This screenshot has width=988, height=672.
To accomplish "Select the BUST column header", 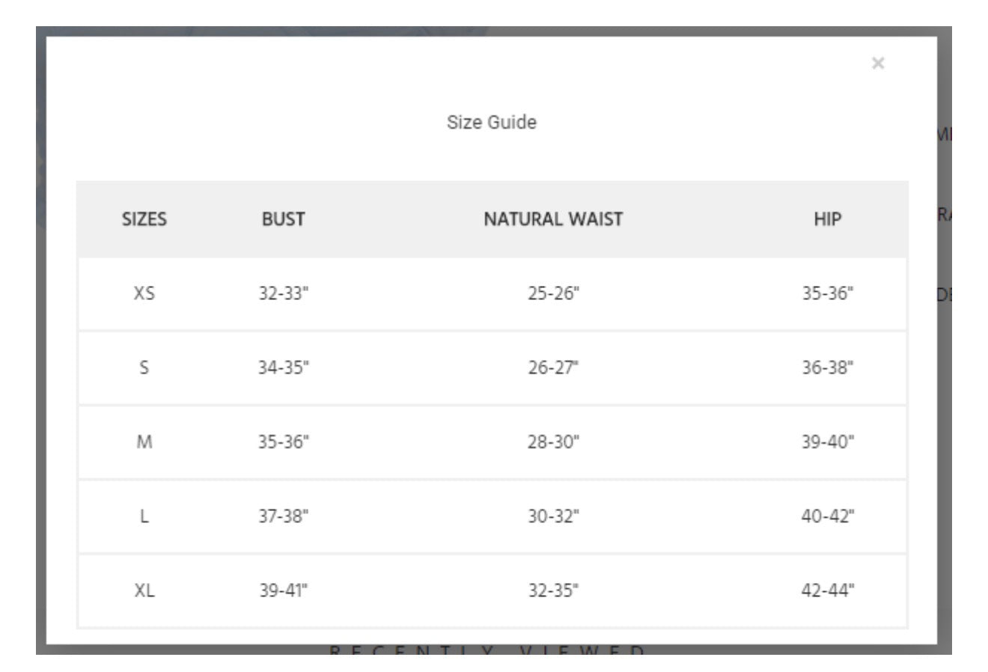I will coord(284,219).
